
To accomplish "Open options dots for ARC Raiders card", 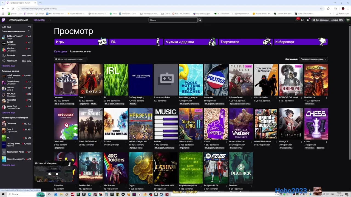I will point(126,186).
